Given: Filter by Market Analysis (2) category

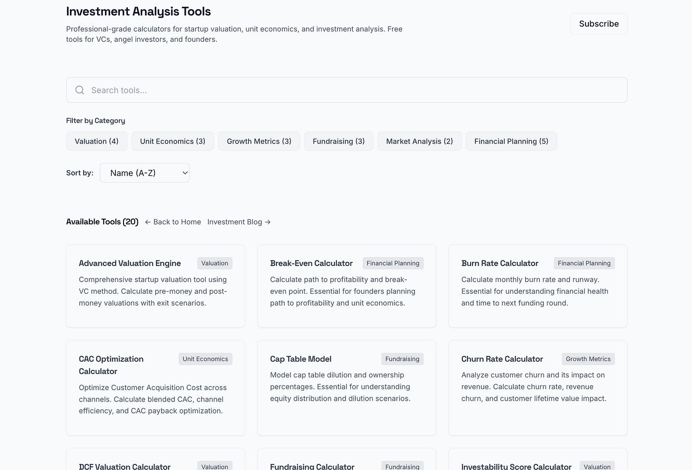Looking at the screenshot, I should (x=420, y=141).
